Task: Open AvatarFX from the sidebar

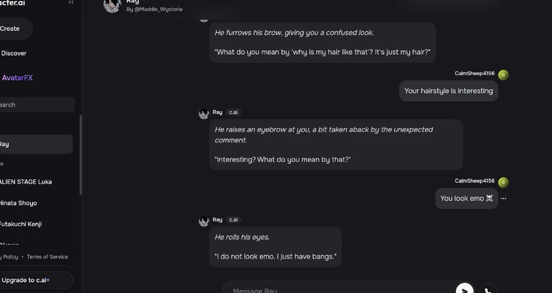Action: click(18, 77)
